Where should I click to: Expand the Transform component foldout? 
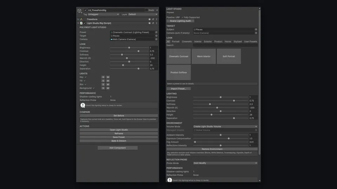[x=78, y=19]
